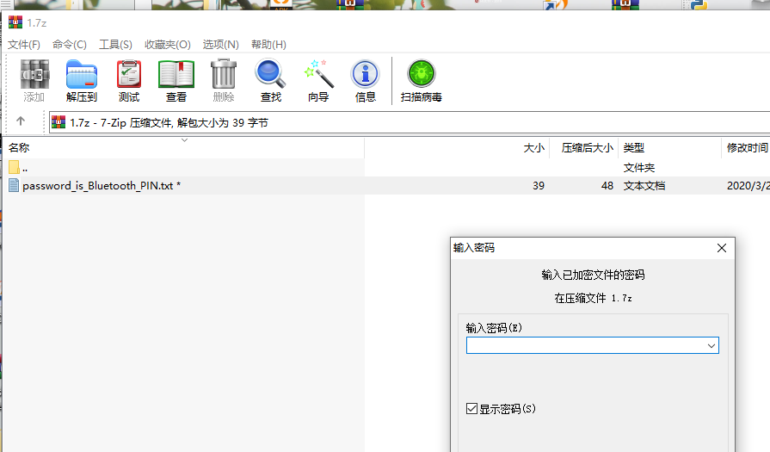Image resolution: width=770 pixels, height=452 pixels.
Task: Expand the password history dropdown arrow
Action: tap(711, 346)
